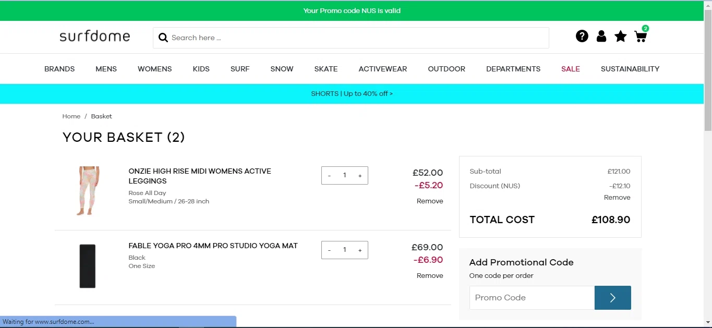The height and width of the screenshot is (328, 712).
Task: Open the wishlist star icon
Action: [x=620, y=36]
